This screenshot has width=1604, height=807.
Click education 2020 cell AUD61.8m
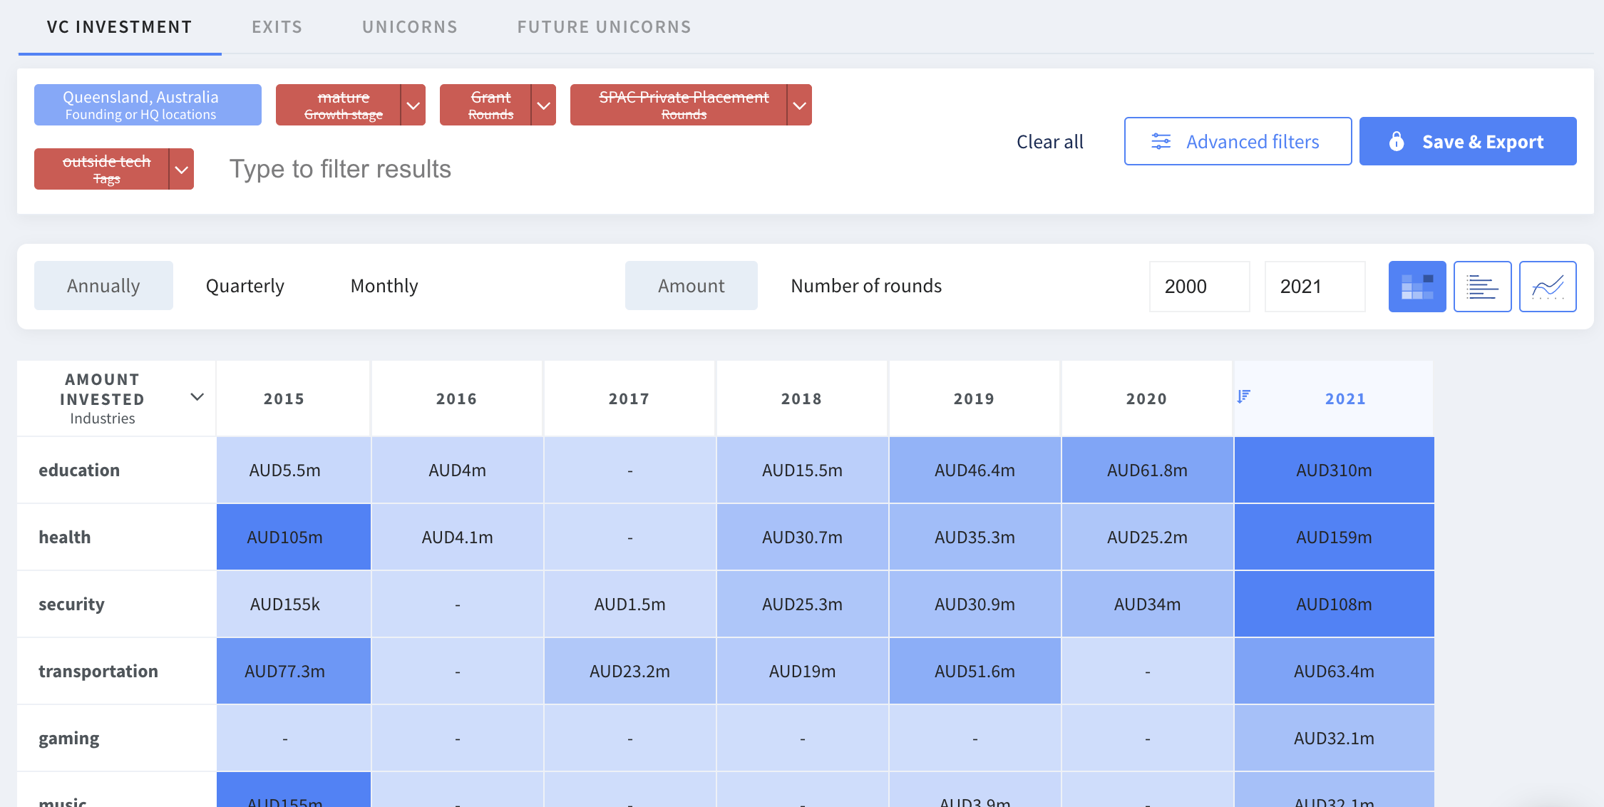1147,470
